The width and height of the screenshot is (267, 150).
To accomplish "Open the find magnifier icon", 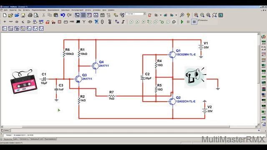I will pos(182,15).
